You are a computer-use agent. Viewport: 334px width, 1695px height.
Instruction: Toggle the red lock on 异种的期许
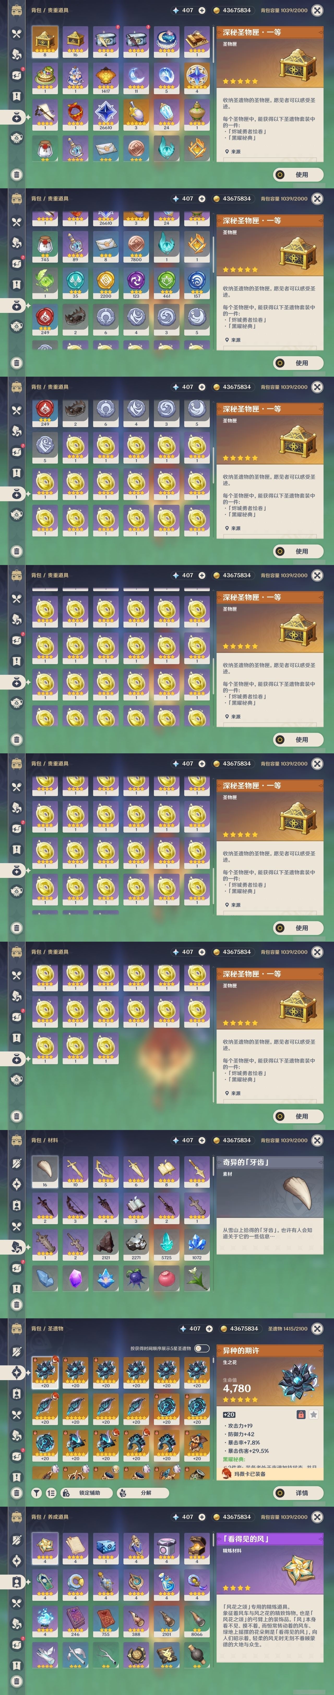coord(301,1415)
